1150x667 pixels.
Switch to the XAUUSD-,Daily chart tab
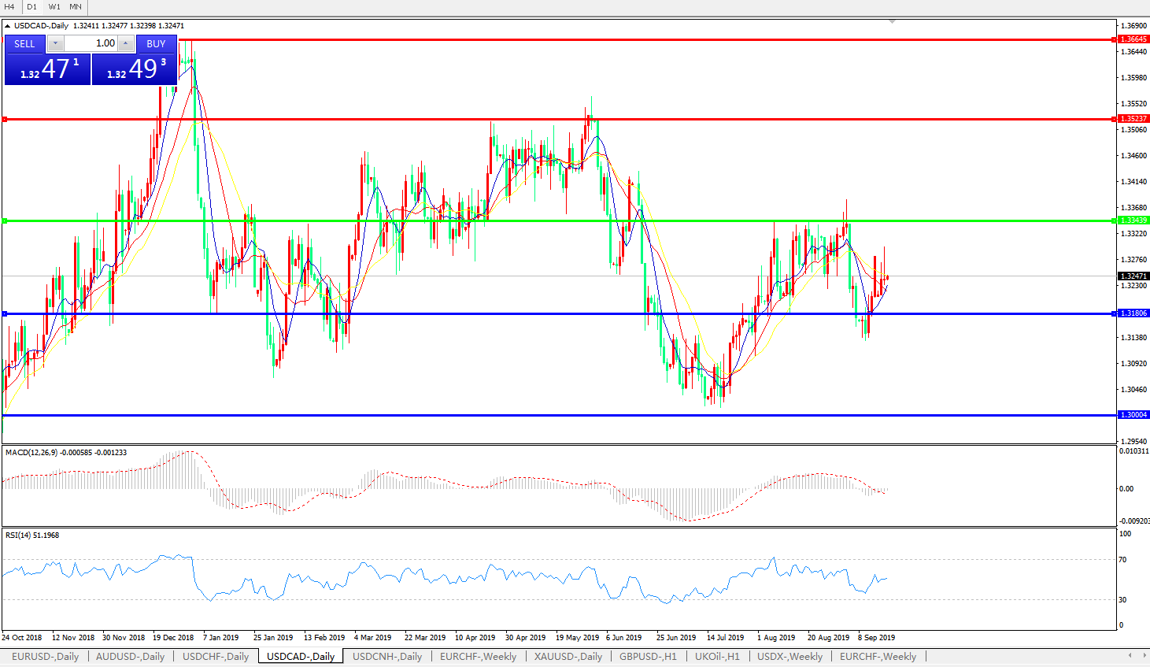tap(568, 656)
